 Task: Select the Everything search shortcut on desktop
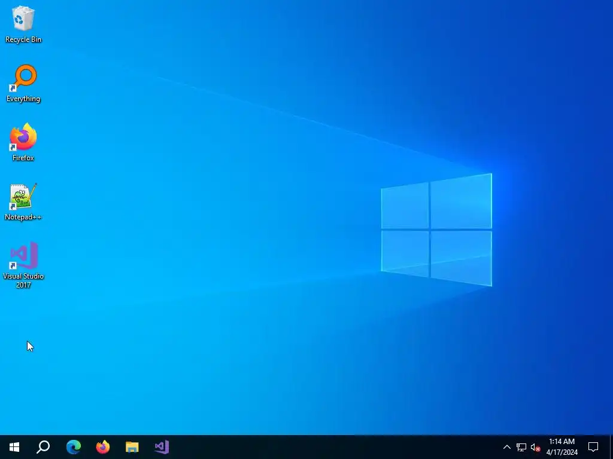coord(23,84)
